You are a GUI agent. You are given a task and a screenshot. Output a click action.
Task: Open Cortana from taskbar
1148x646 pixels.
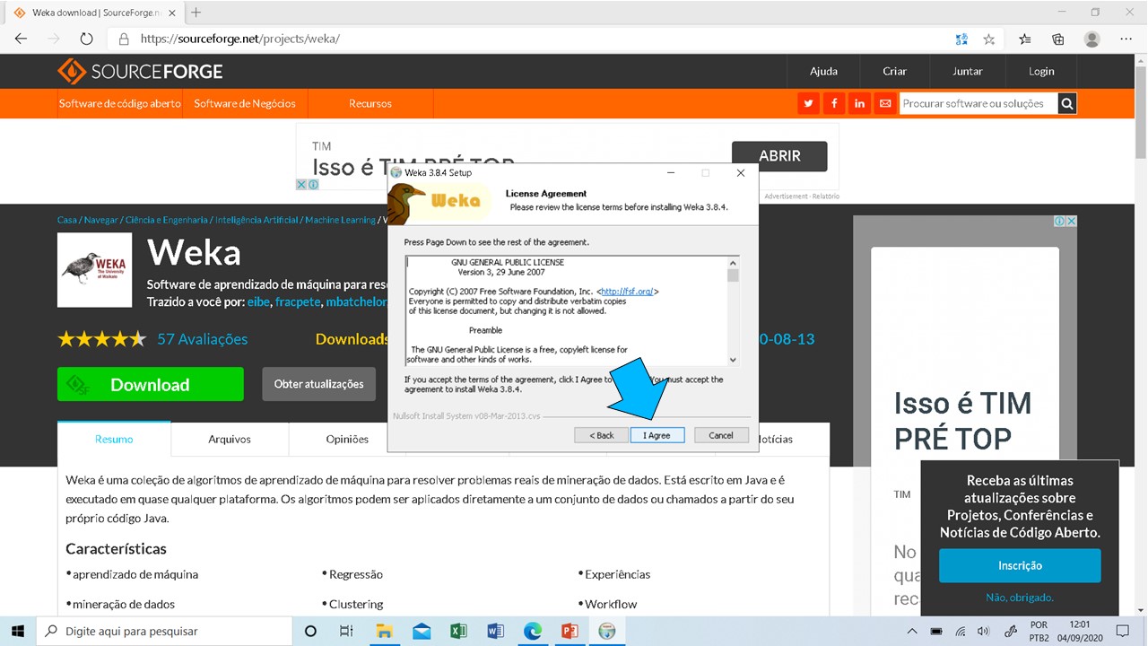(310, 631)
